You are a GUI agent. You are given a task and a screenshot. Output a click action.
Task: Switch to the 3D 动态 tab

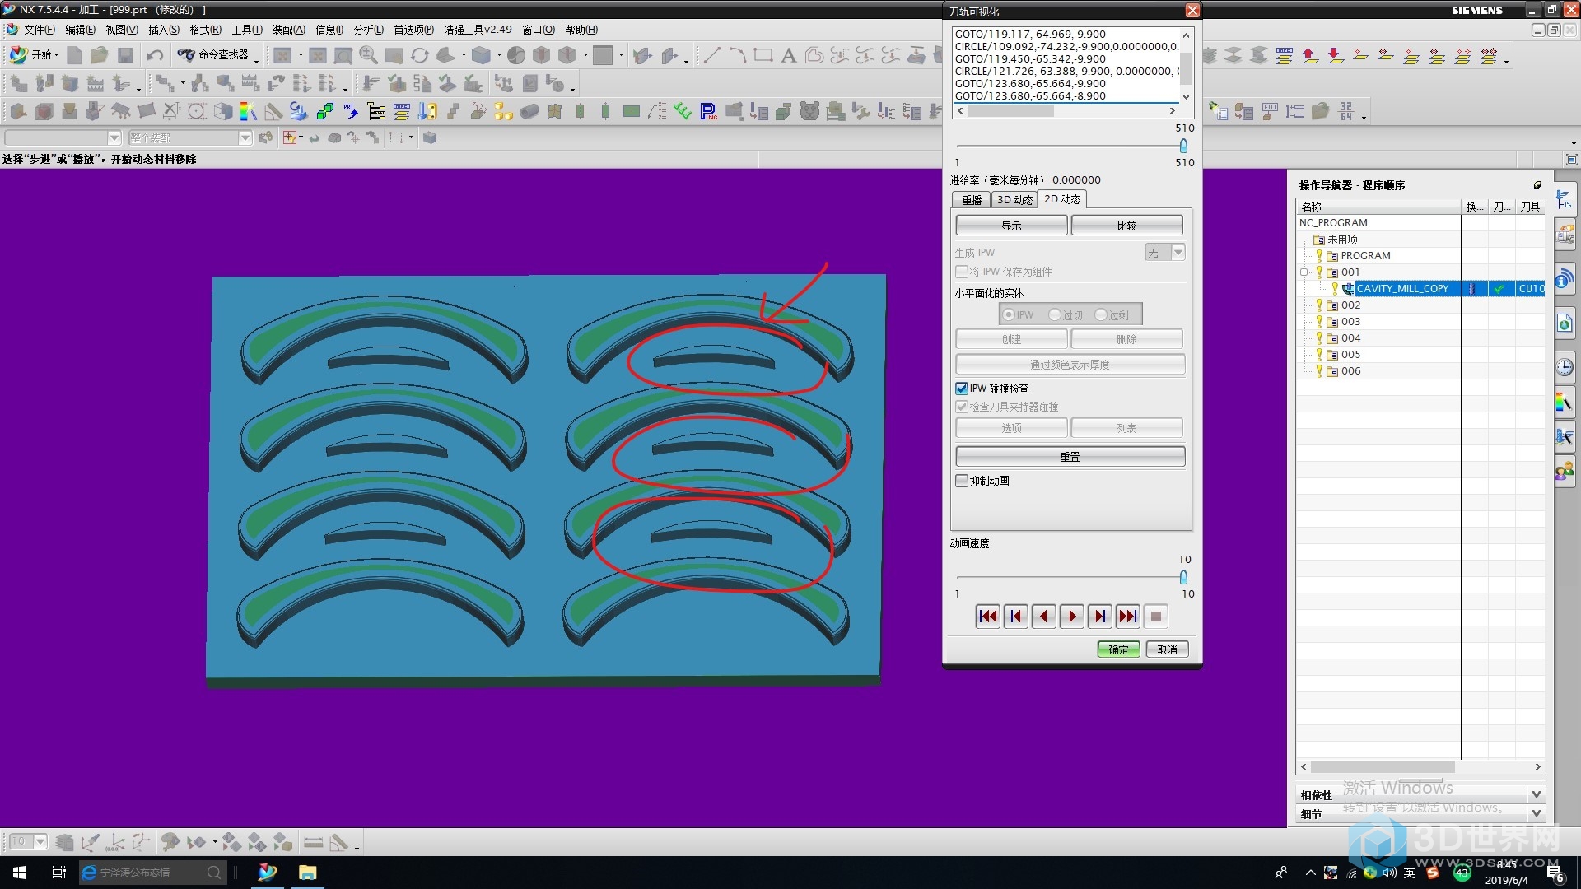[x=1014, y=200]
